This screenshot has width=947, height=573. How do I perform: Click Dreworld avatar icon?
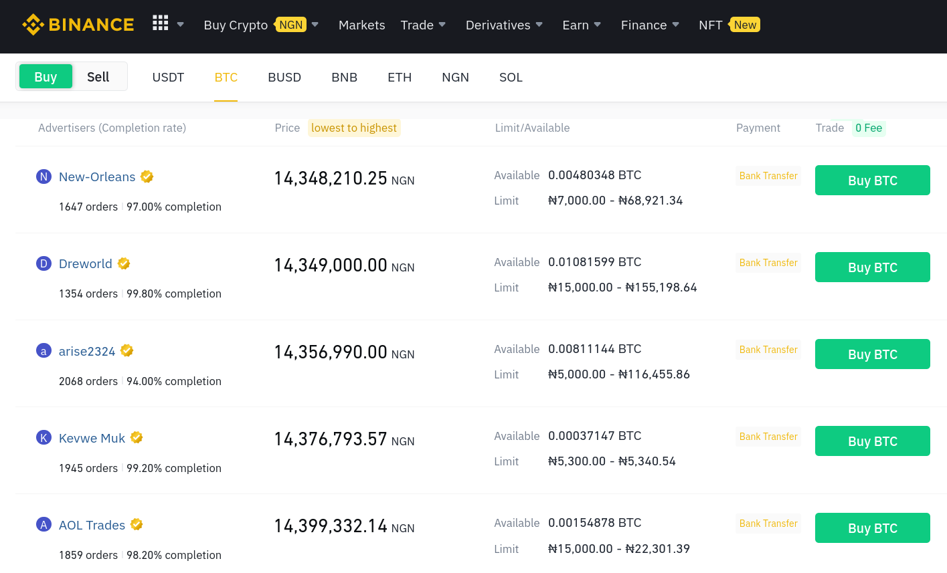coord(44,263)
